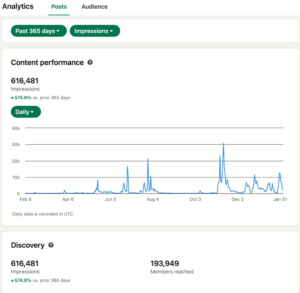
Task: Click the highest peak in the impressions chart
Action: (x=223, y=143)
